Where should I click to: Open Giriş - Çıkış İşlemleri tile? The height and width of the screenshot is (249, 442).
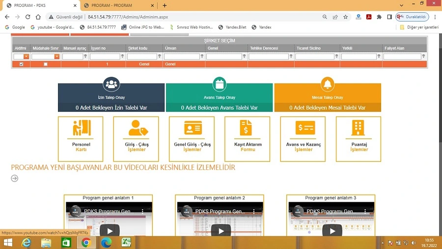coord(136,138)
